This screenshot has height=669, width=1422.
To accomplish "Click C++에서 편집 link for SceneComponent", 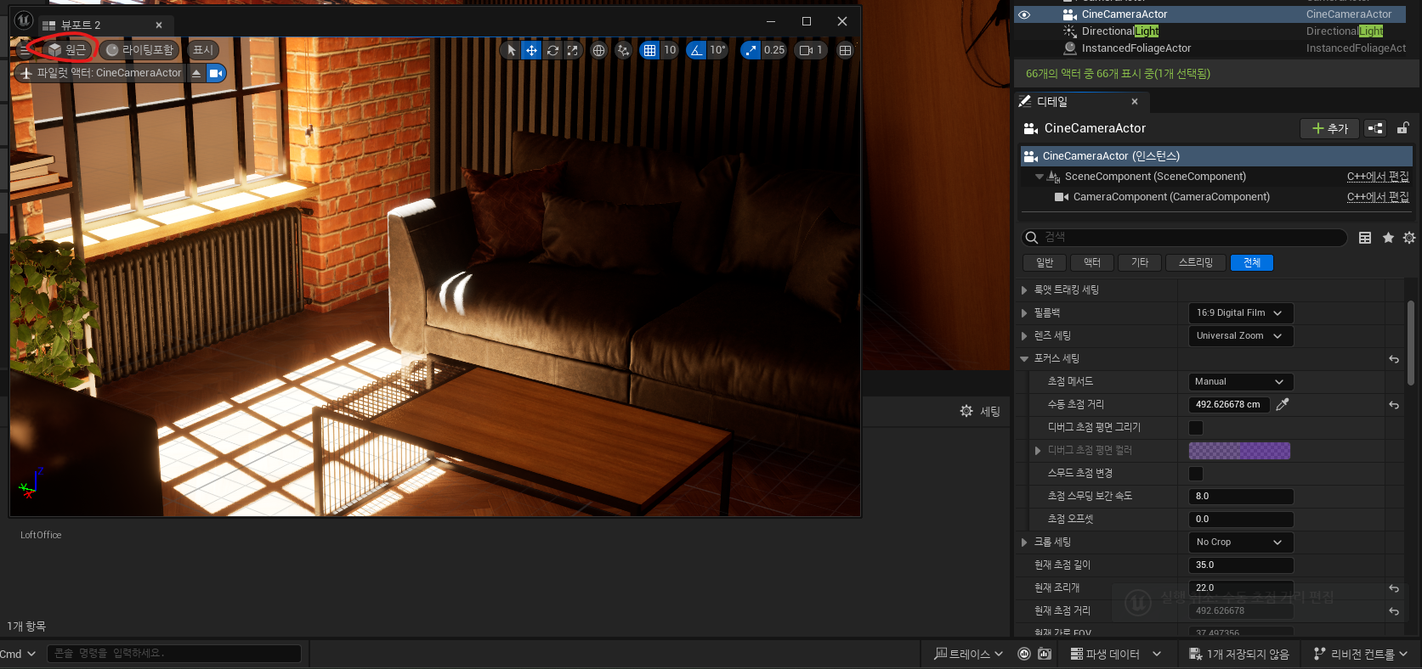I will 1378,177.
